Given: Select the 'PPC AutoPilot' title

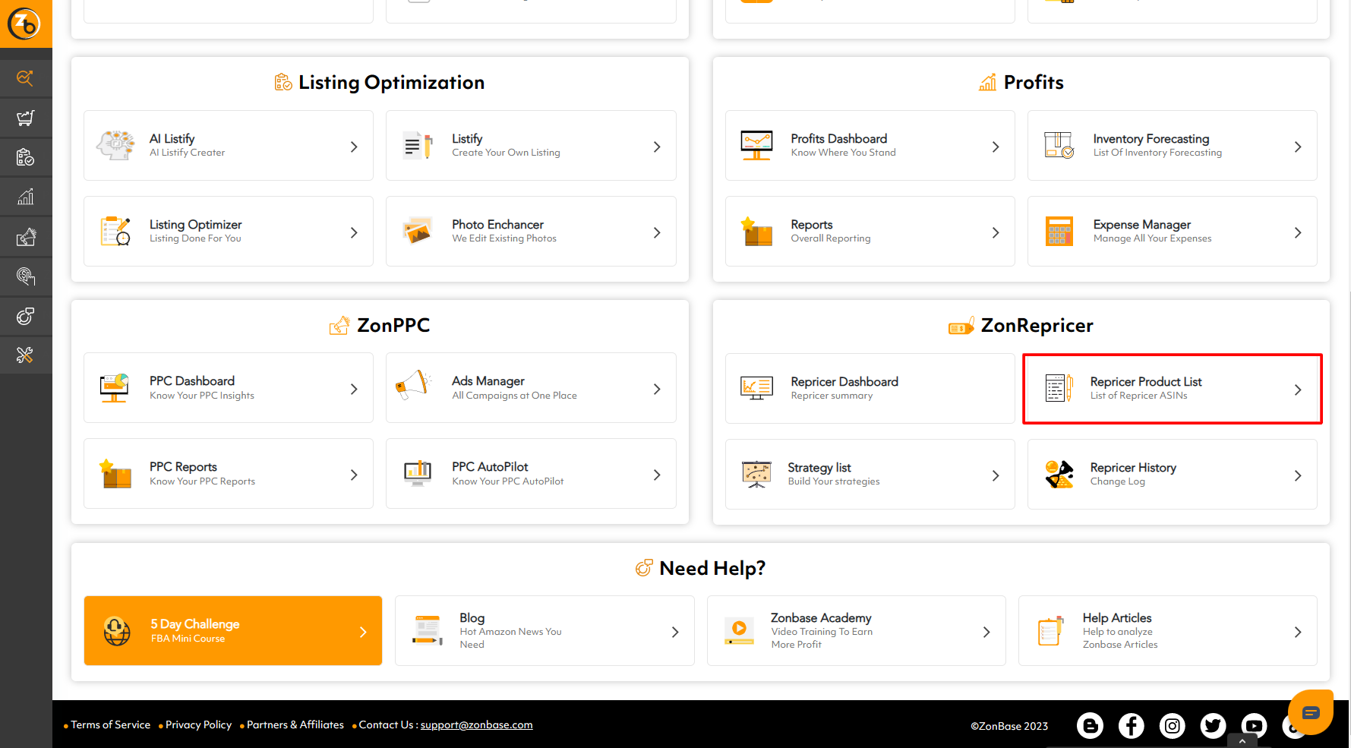Looking at the screenshot, I should [x=490, y=466].
